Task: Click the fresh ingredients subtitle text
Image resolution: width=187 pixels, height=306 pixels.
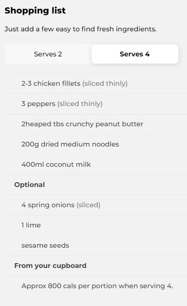Action: click(x=80, y=29)
